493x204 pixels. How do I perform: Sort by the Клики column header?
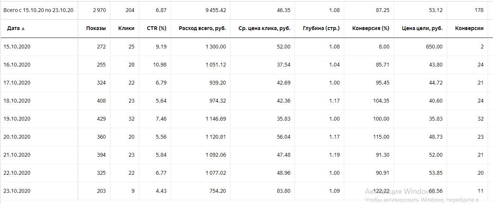click(x=126, y=29)
